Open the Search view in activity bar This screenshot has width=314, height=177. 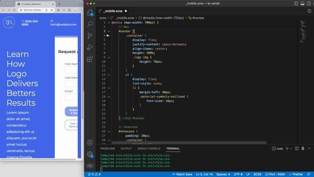tap(90, 24)
